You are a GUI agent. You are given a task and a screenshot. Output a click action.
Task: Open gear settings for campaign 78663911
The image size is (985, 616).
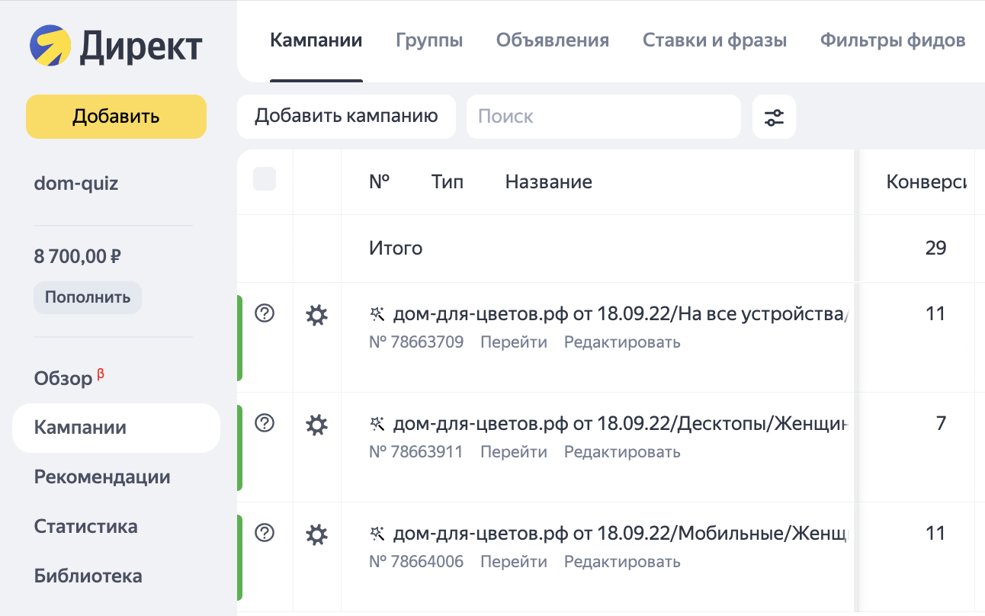point(316,425)
